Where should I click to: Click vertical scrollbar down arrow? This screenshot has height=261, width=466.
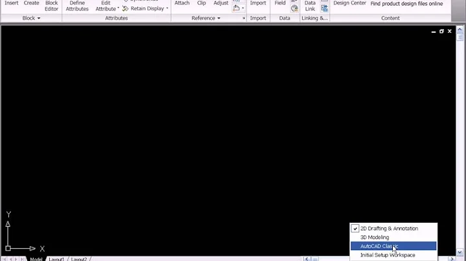(460, 252)
